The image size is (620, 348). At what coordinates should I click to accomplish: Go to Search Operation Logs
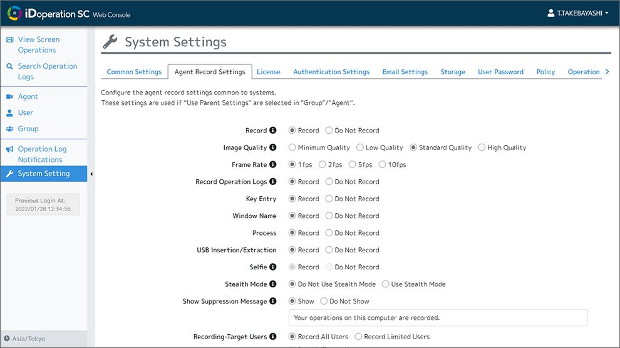click(47, 71)
